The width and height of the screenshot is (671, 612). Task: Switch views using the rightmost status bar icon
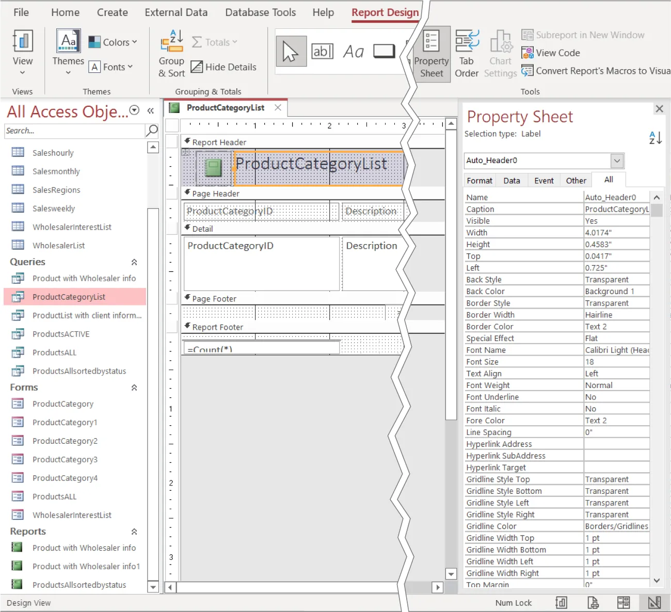654,602
